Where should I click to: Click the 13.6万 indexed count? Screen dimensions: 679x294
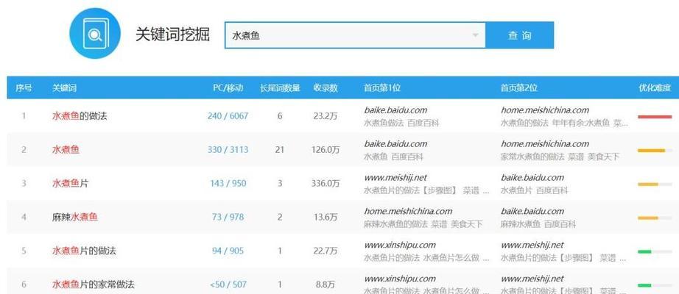coord(326,217)
